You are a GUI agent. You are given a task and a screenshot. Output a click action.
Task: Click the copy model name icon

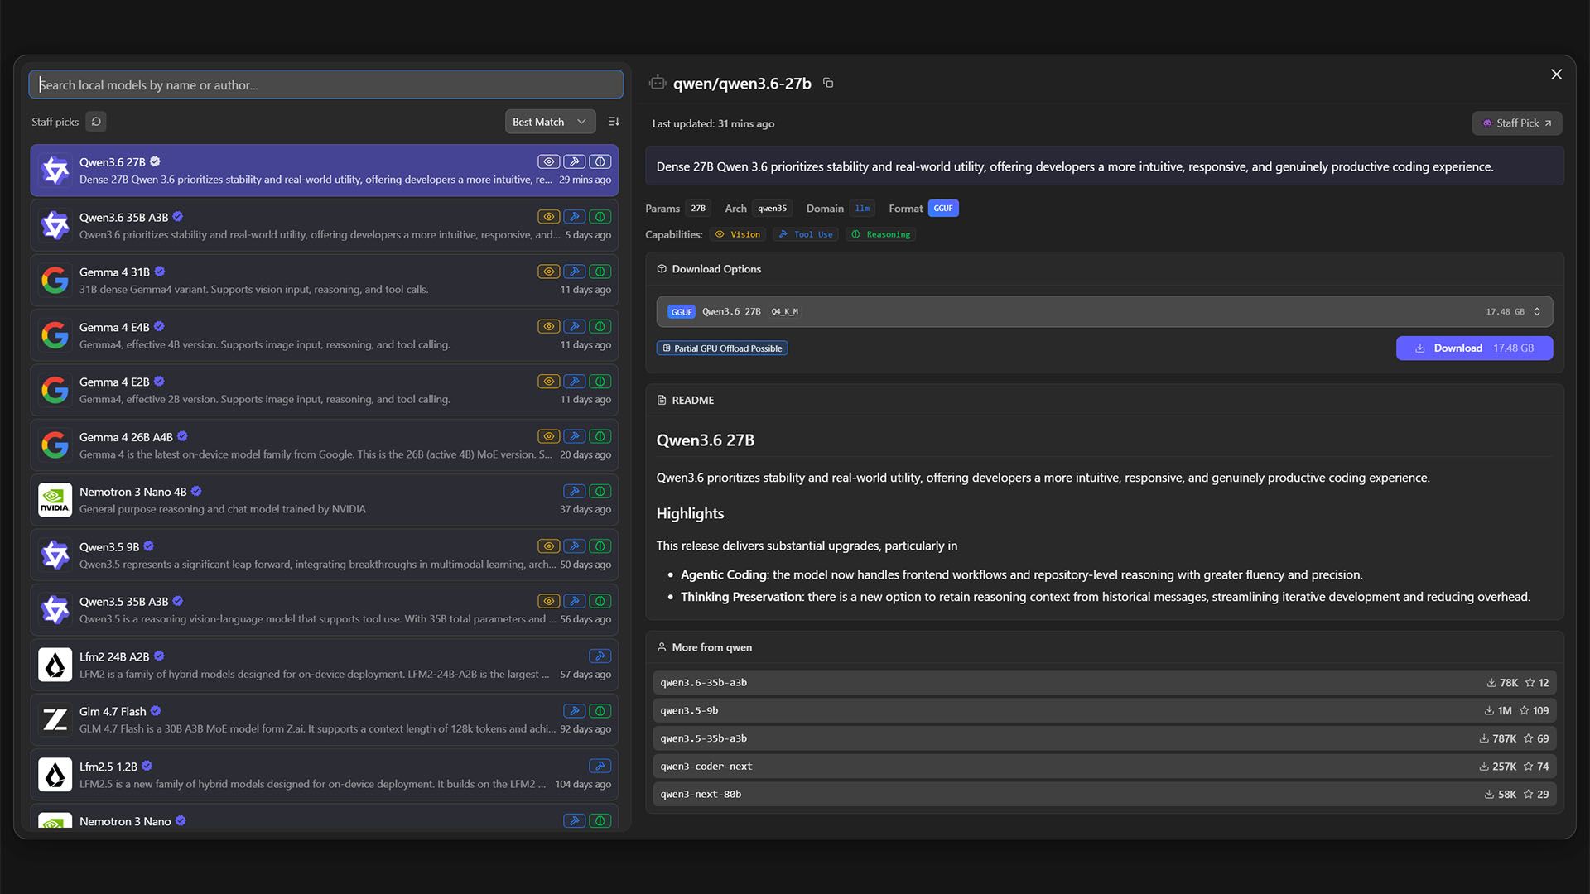point(828,83)
